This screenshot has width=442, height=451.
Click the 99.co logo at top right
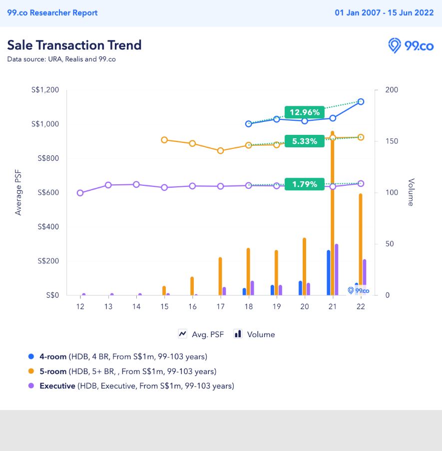coord(412,46)
